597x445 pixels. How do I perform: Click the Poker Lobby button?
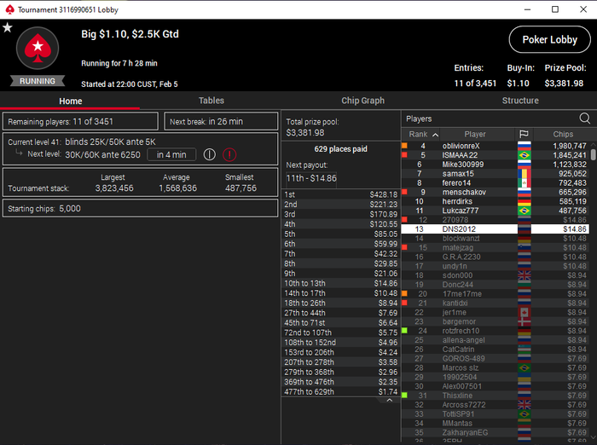549,39
